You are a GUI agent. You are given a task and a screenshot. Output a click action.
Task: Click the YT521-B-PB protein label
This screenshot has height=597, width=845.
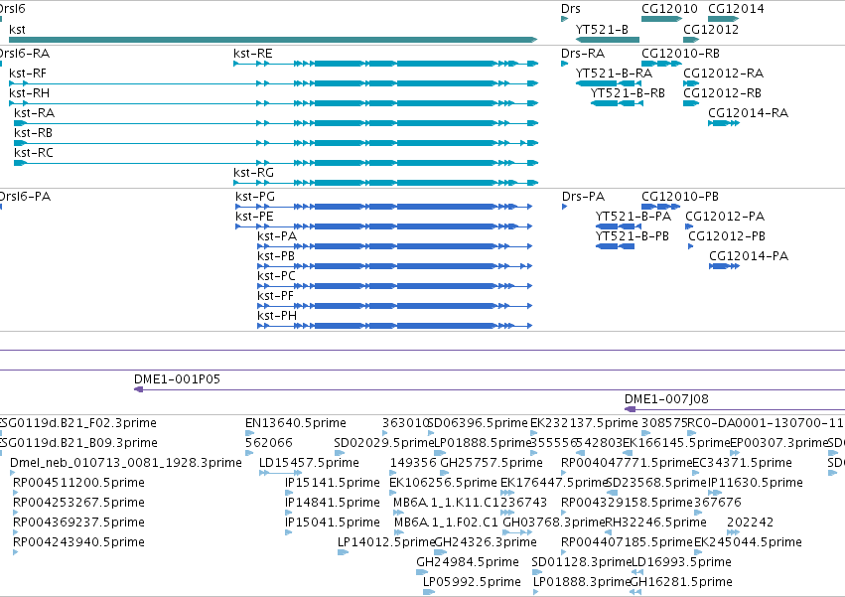tap(633, 236)
